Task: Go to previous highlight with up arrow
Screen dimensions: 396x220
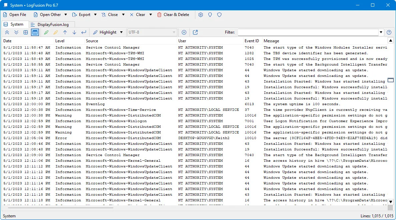Action: 65,32
